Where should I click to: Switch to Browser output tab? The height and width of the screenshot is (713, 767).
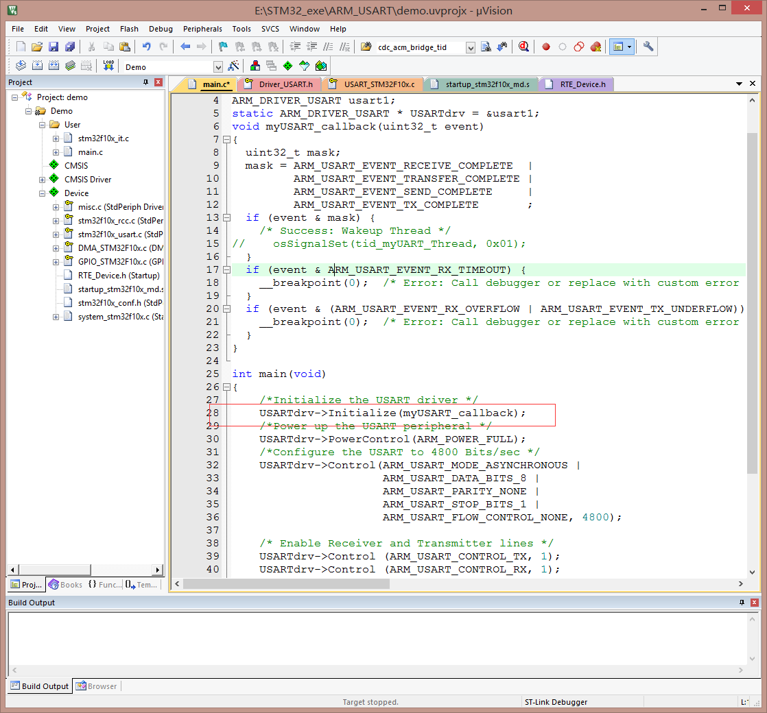(x=96, y=686)
